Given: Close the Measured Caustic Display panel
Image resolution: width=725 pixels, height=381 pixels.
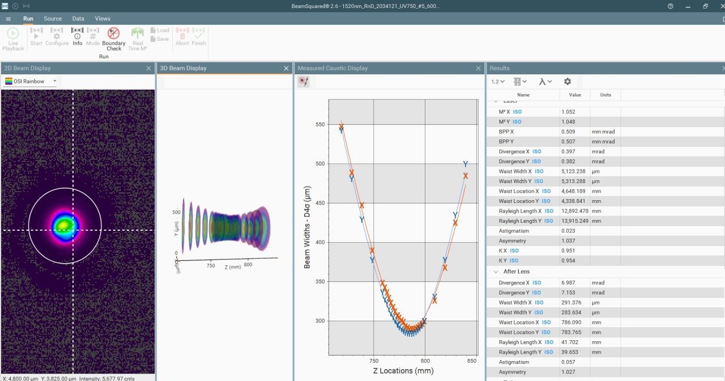Looking at the screenshot, I should (479, 68).
